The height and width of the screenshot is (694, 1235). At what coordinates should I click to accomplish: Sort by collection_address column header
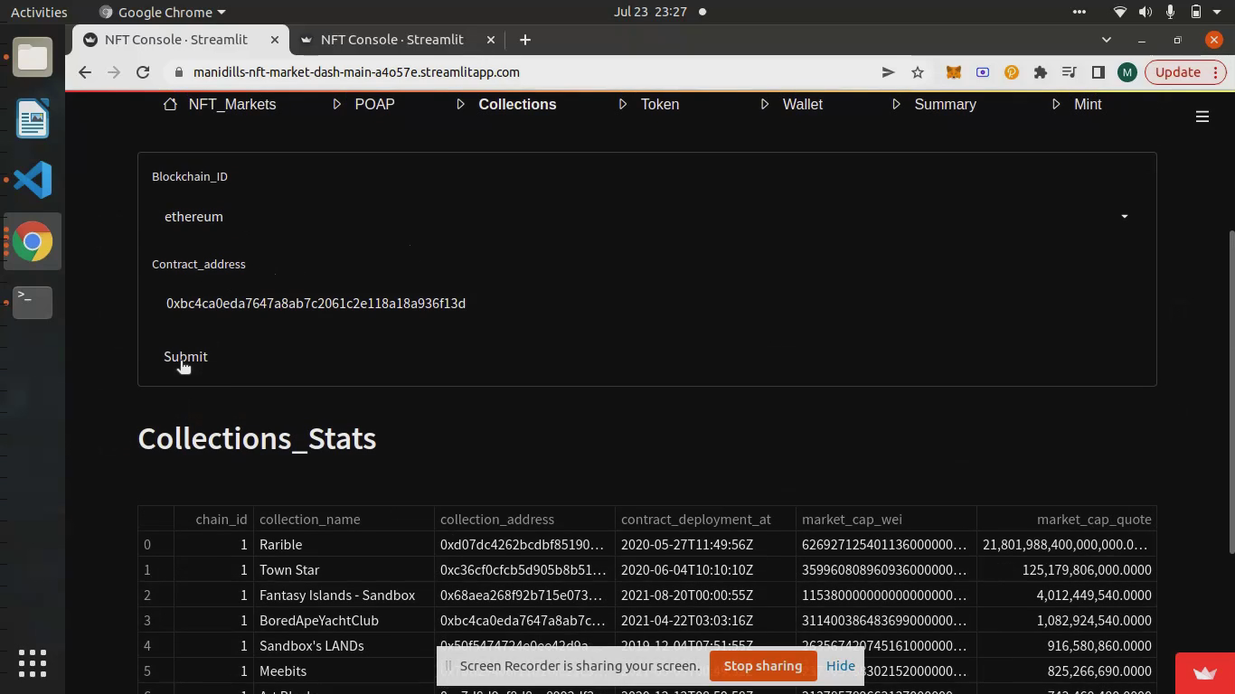pos(525,520)
